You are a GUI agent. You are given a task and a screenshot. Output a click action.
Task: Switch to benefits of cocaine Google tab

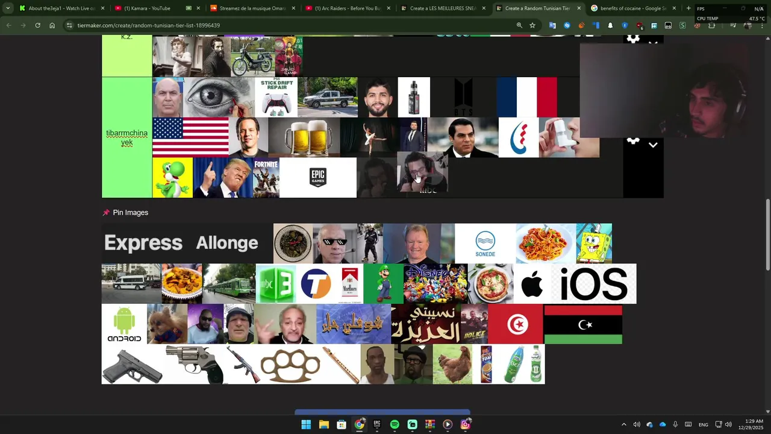632,8
